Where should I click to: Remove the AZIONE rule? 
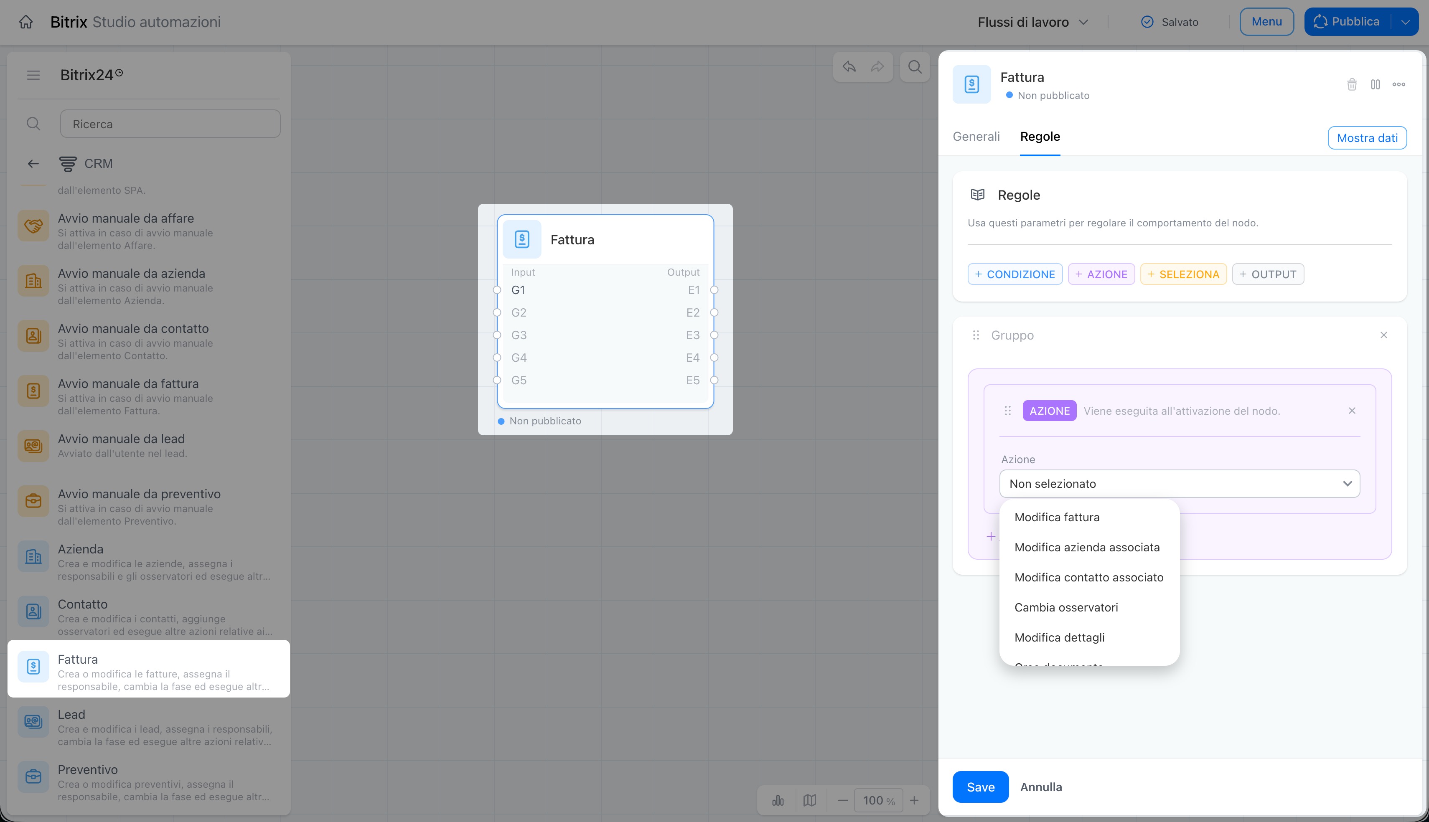pos(1352,411)
